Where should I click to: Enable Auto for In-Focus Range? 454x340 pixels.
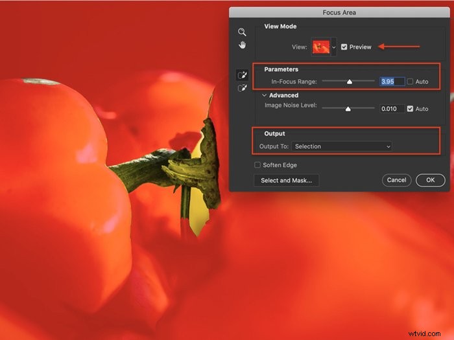(x=410, y=82)
